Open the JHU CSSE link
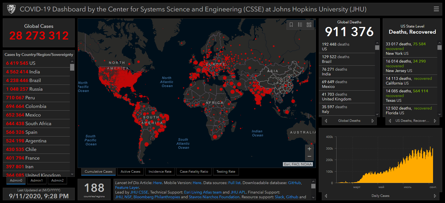Viewport: 445px width, 203px height. [x=139, y=192]
